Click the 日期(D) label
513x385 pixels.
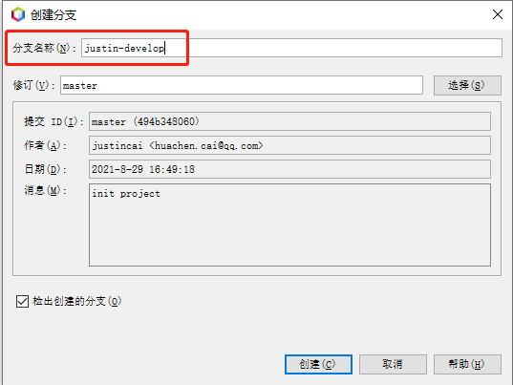click(x=45, y=169)
